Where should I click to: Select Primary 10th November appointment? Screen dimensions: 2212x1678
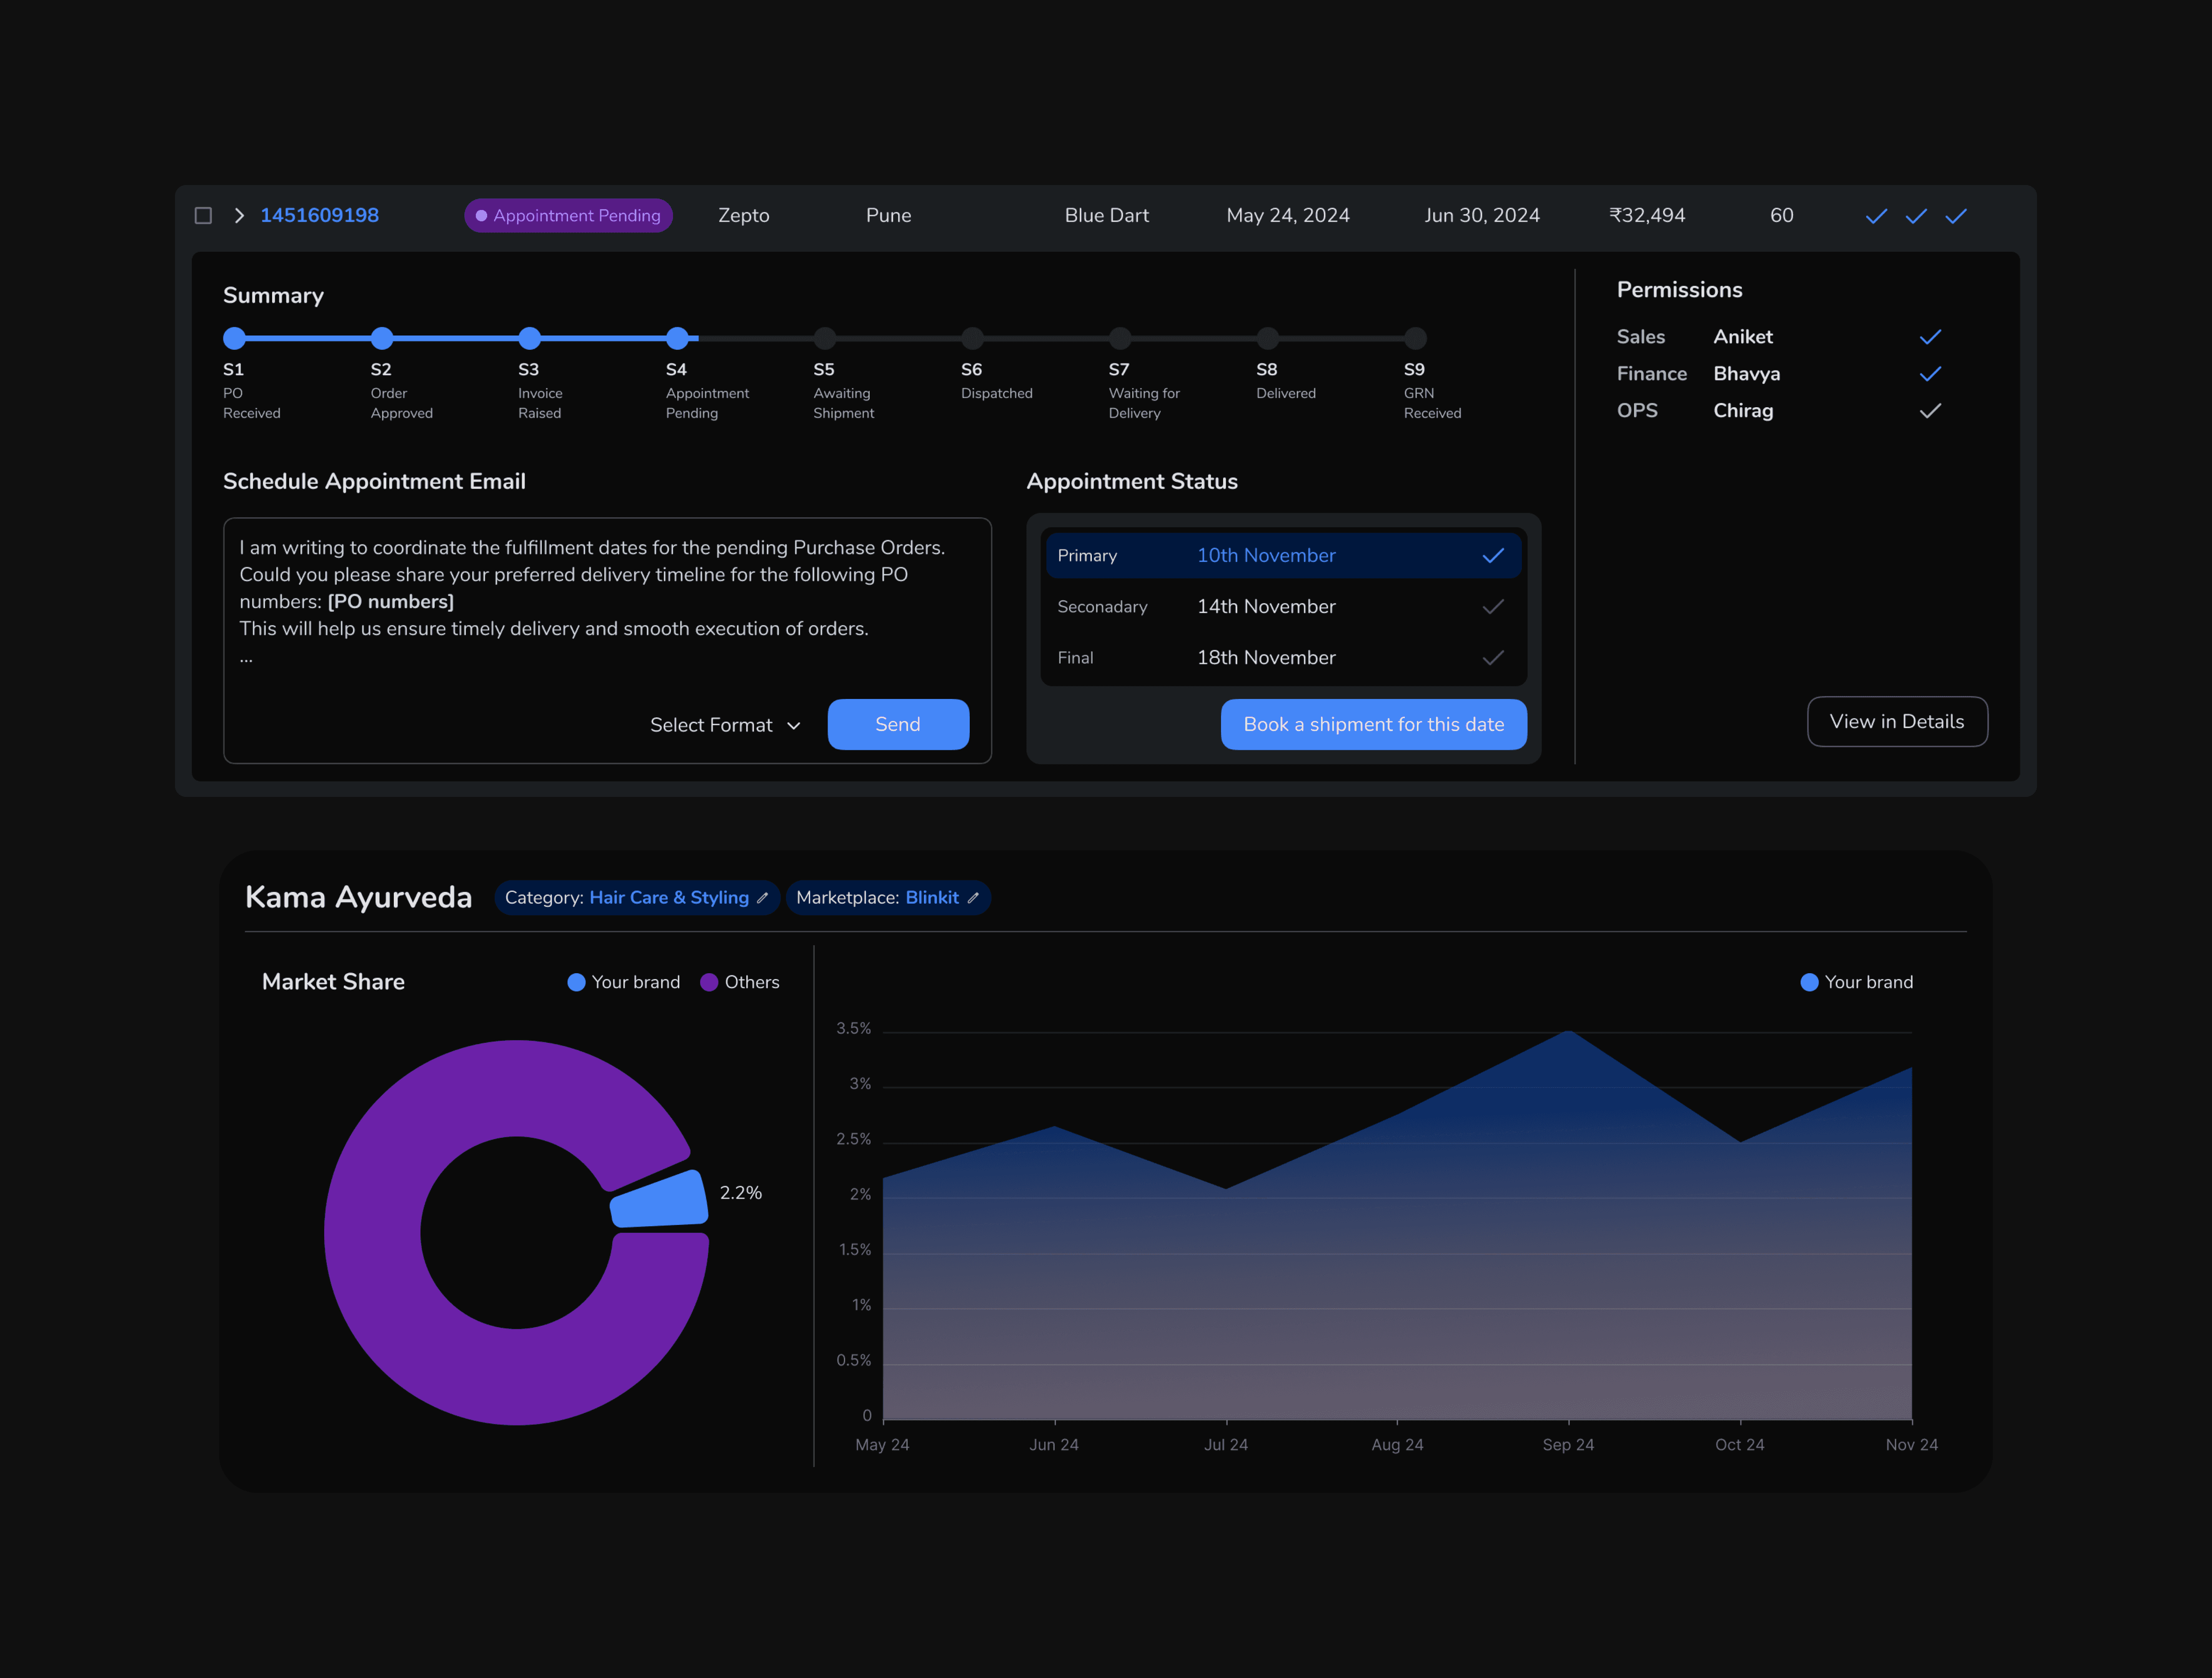point(1265,556)
